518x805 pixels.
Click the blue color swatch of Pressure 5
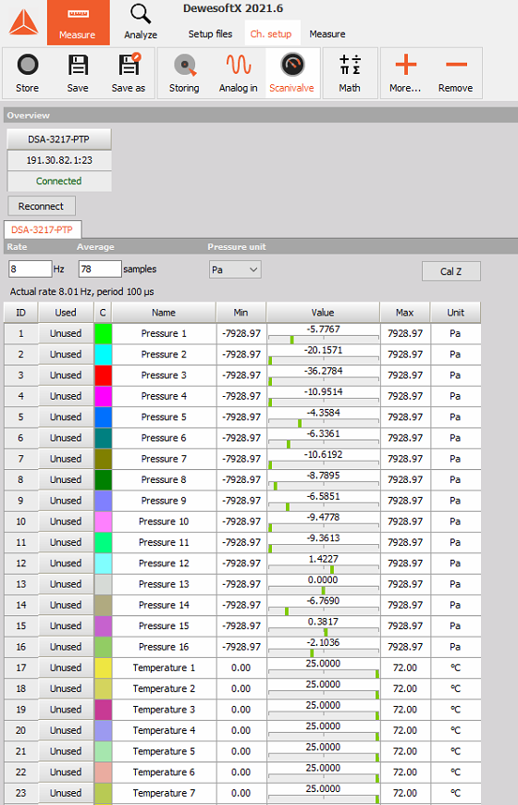click(x=104, y=417)
